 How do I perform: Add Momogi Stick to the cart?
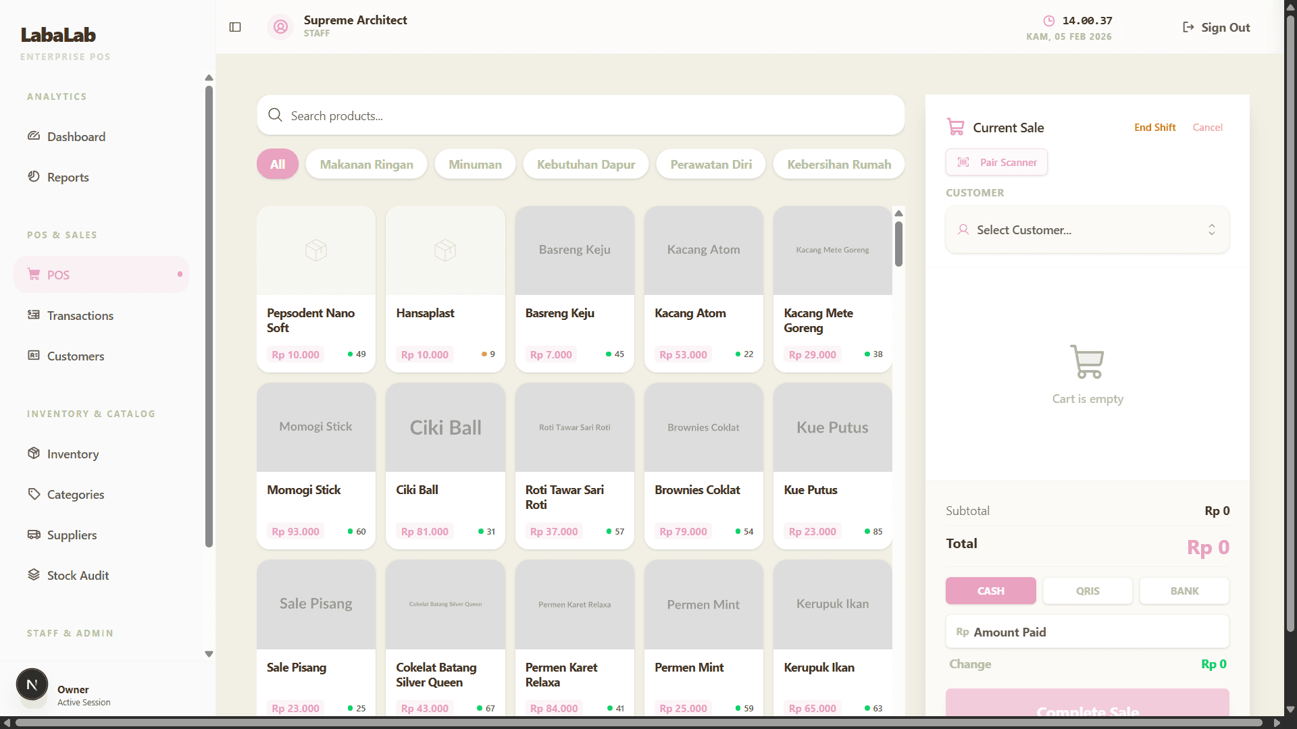[316, 466]
